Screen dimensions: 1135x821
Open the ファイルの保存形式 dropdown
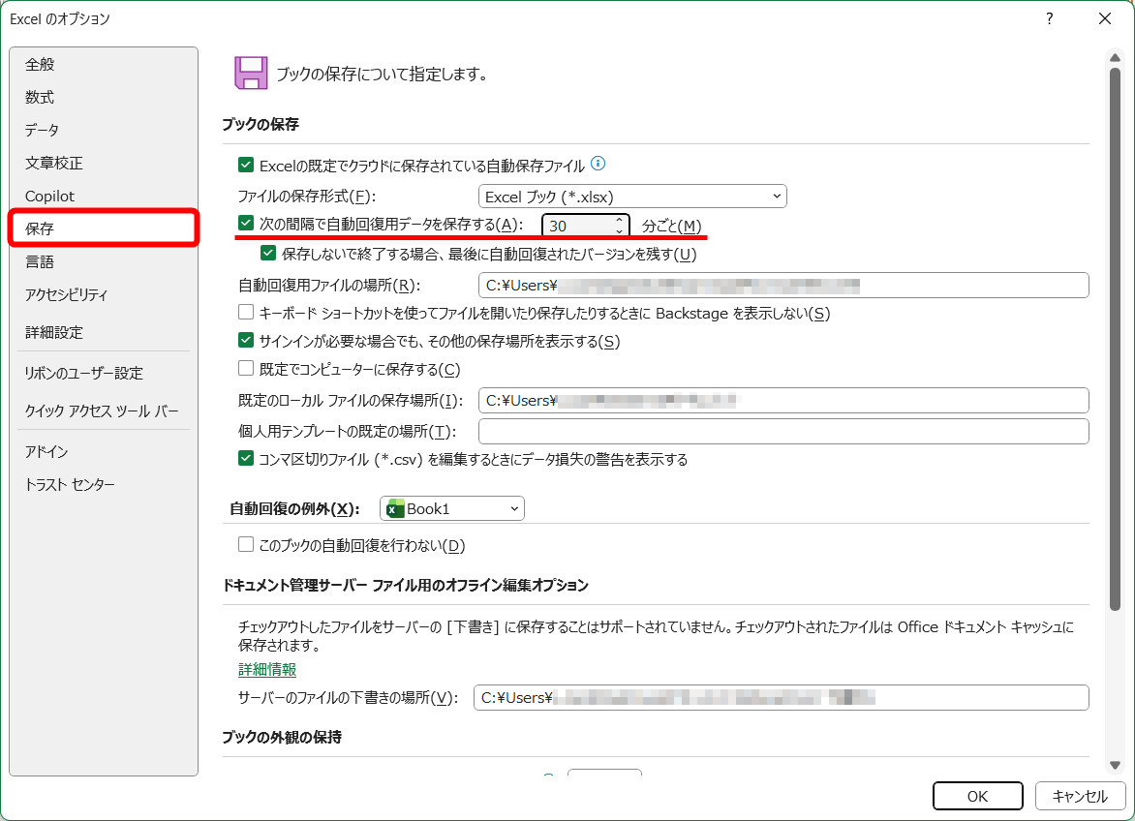point(776,196)
